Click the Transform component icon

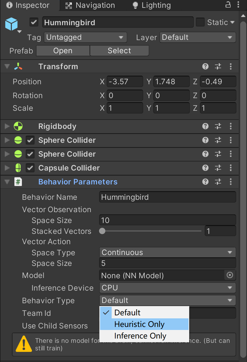[18, 66]
